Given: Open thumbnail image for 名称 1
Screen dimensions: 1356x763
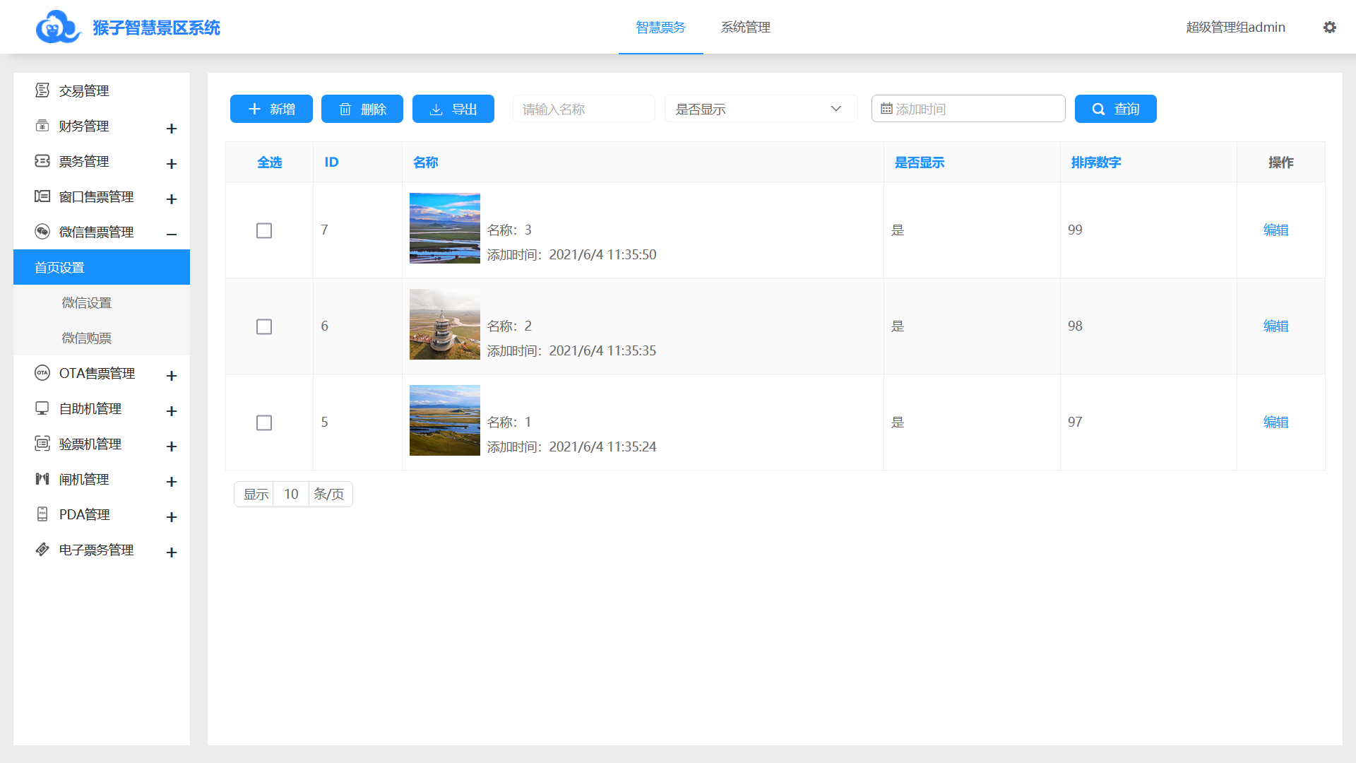Looking at the screenshot, I should click(445, 420).
